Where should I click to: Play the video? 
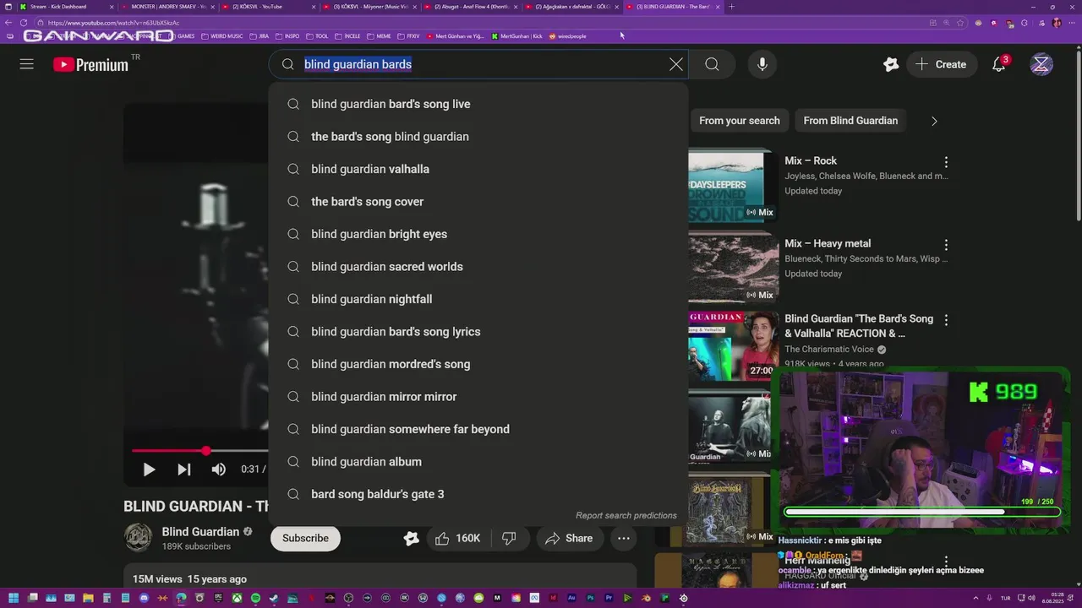[x=149, y=470]
